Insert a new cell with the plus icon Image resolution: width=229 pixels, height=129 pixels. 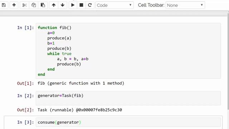[14, 5]
